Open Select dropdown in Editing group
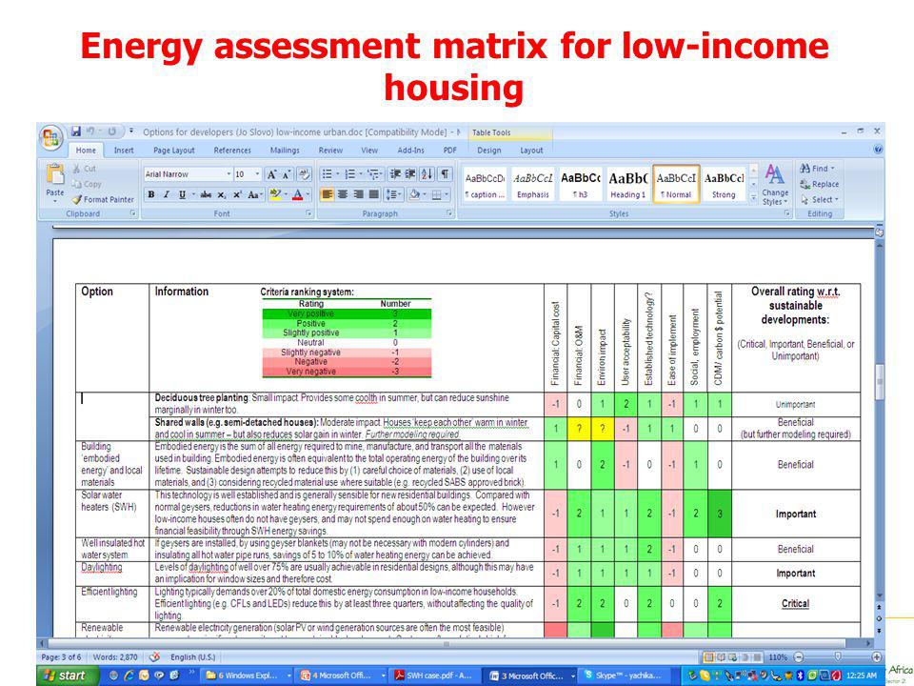The height and width of the screenshot is (686, 914). (820, 199)
